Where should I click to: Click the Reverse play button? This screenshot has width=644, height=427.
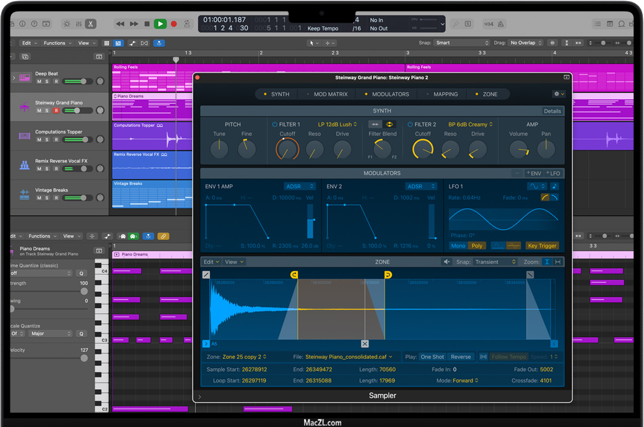pyautogui.click(x=461, y=357)
